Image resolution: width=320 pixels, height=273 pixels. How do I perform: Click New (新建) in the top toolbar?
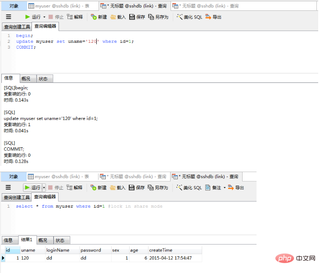[x=99, y=17]
